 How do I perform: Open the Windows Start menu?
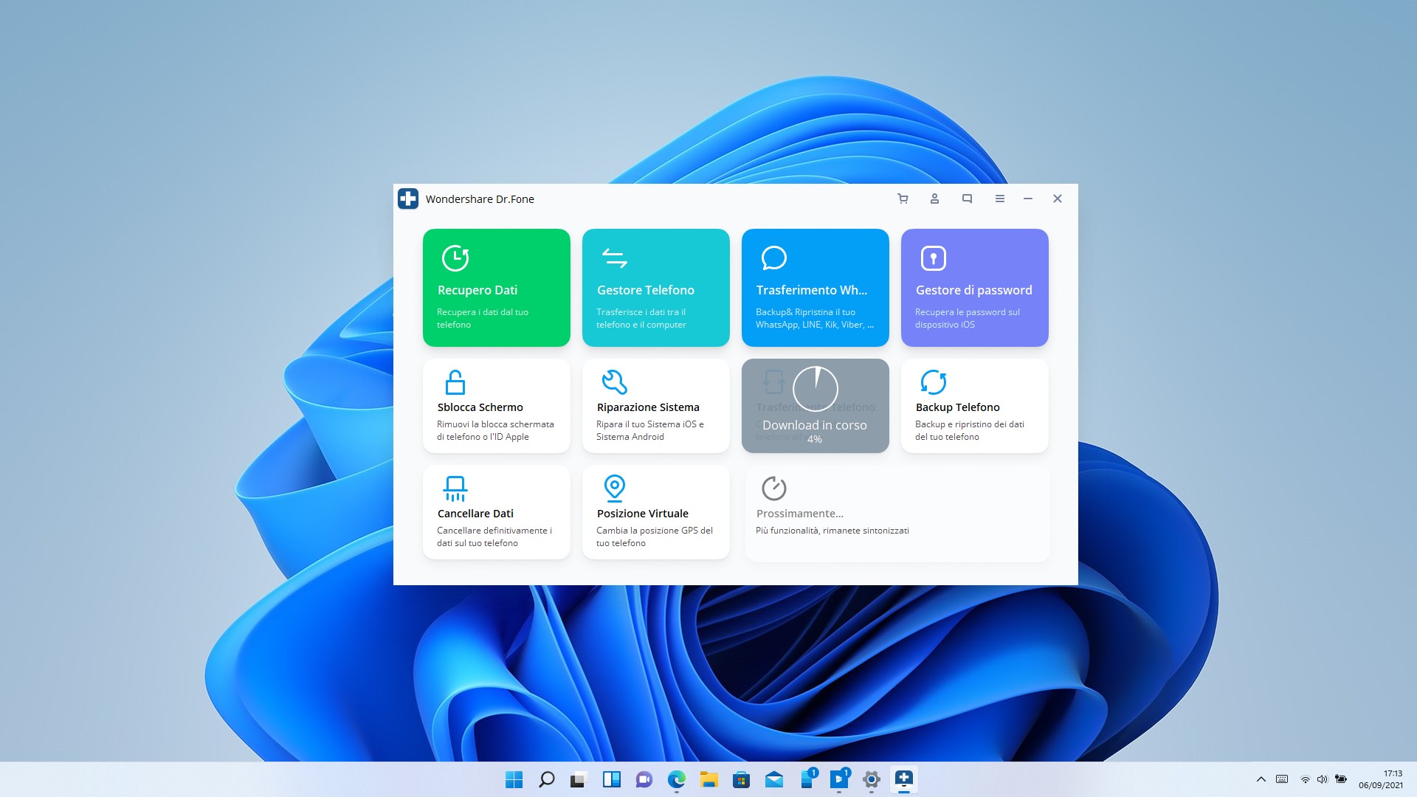tap(514, 779)
